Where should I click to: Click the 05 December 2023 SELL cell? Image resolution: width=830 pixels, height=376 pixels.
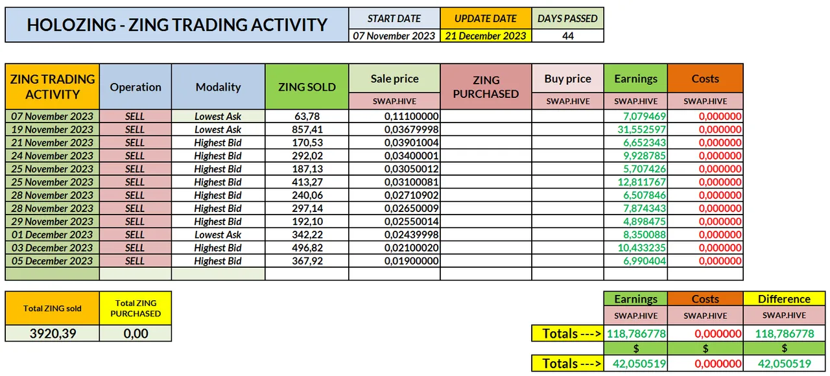[x=136, y=261]
